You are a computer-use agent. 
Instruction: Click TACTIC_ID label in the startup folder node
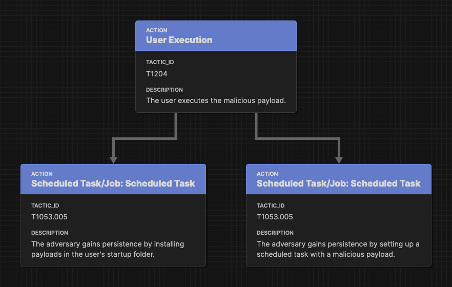click(x=45, y=206)
